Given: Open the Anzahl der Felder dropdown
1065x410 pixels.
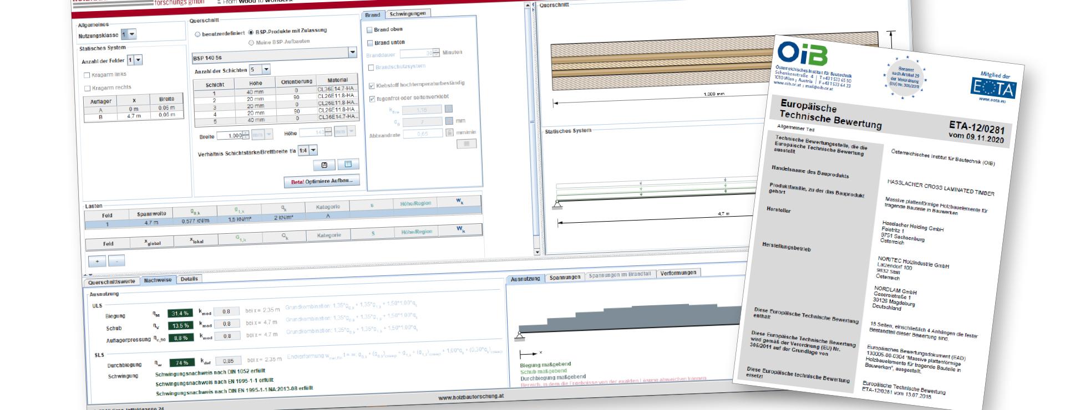Looking at the screenshot, I should click(x=134, y=60).
